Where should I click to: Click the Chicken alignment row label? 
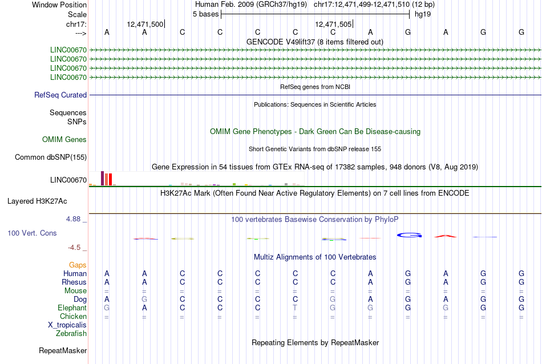tap(73, 316)
